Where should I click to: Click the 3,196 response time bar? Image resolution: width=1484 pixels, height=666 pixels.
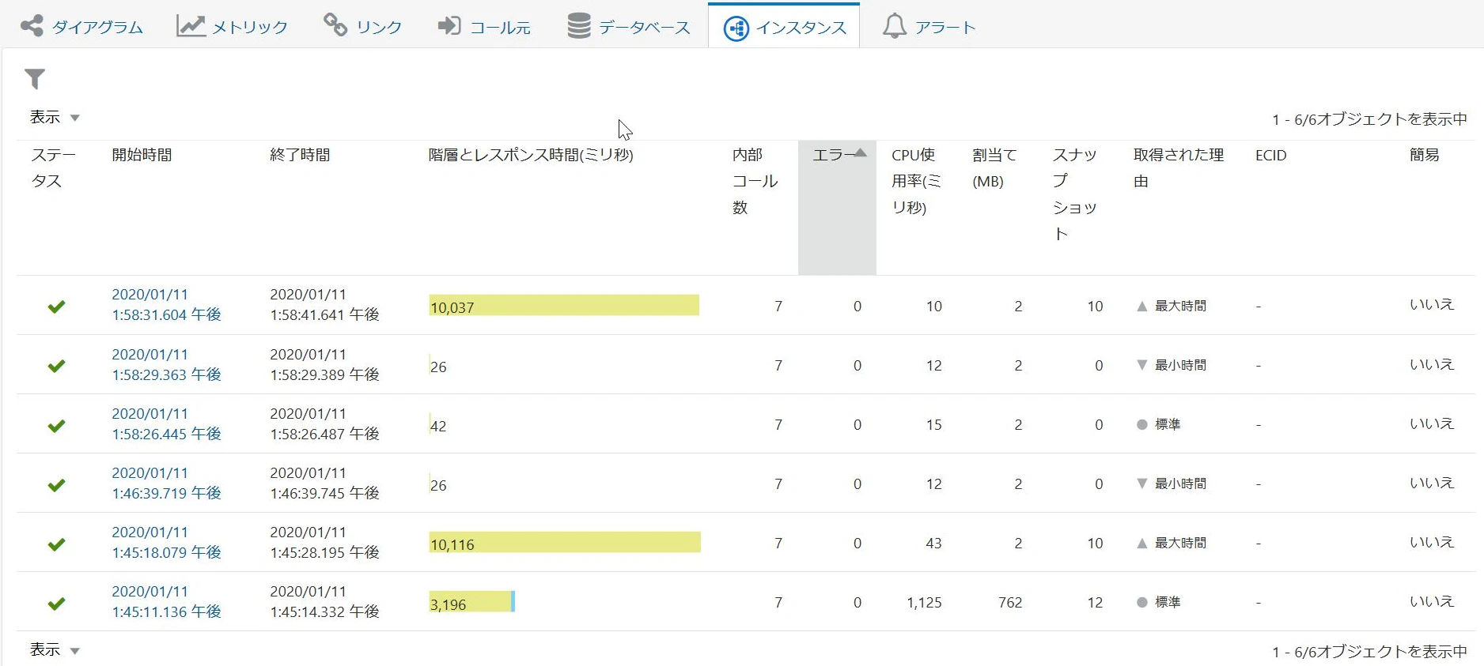tap(471, 602)
